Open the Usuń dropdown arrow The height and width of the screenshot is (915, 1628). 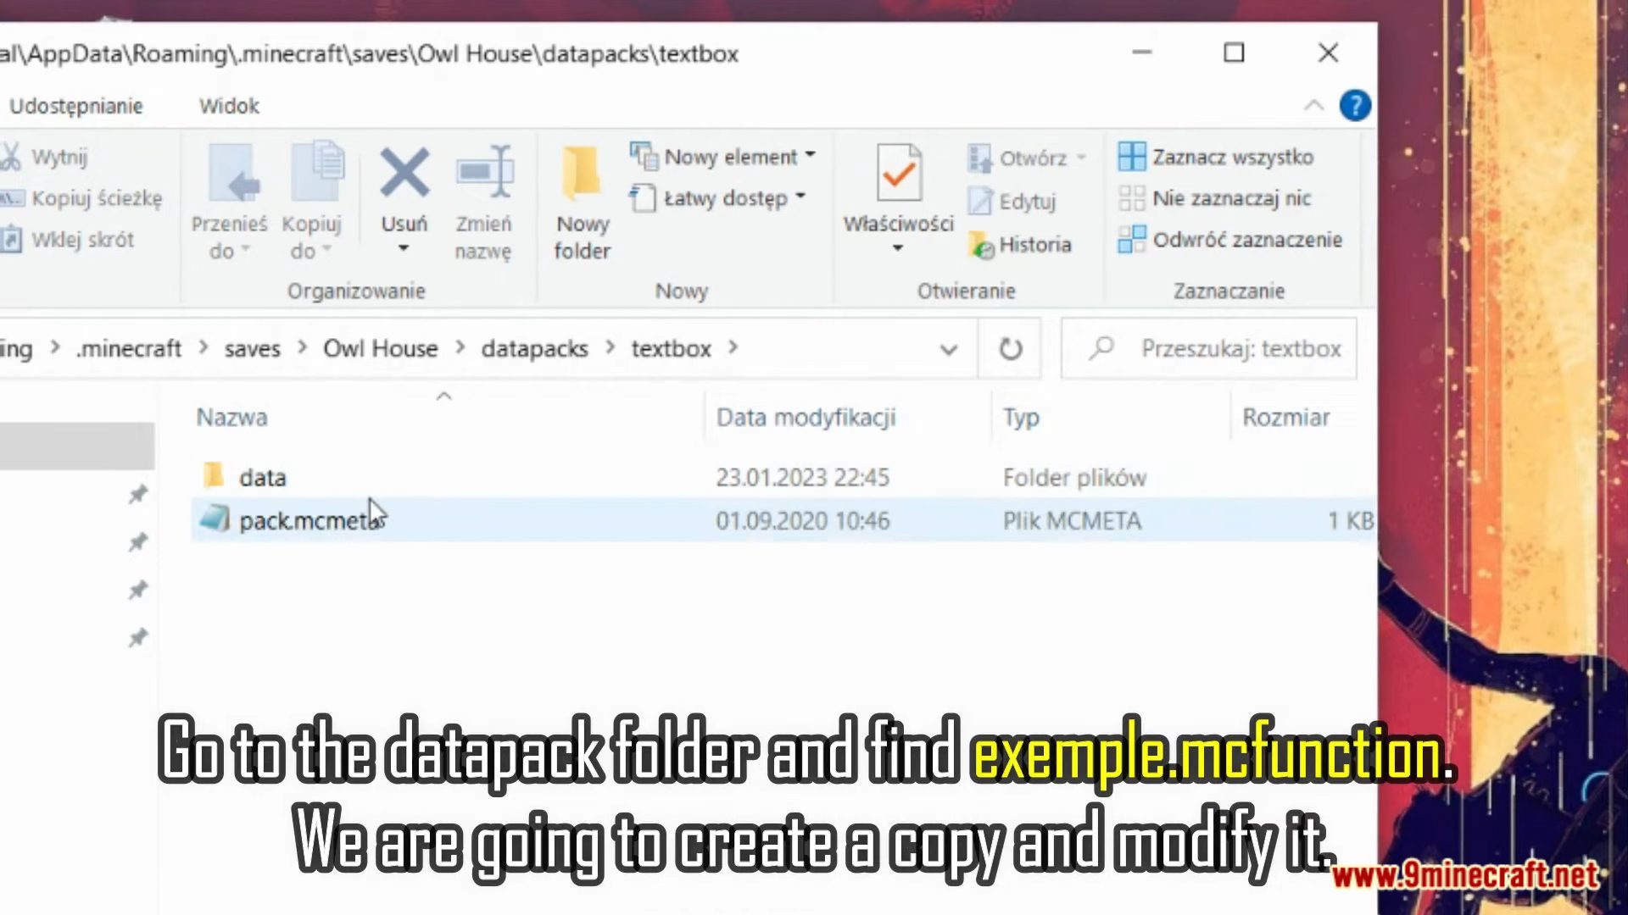(x=404, y=248)
